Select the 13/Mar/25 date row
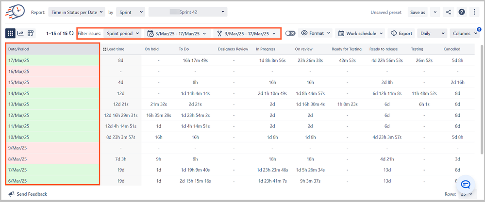 53,104
